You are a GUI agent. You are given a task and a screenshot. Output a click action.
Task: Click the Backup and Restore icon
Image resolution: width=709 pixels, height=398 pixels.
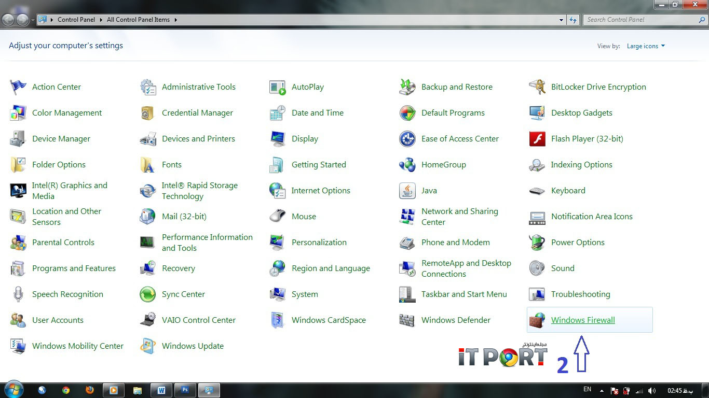pyautogui.click(x=407, y=87)
